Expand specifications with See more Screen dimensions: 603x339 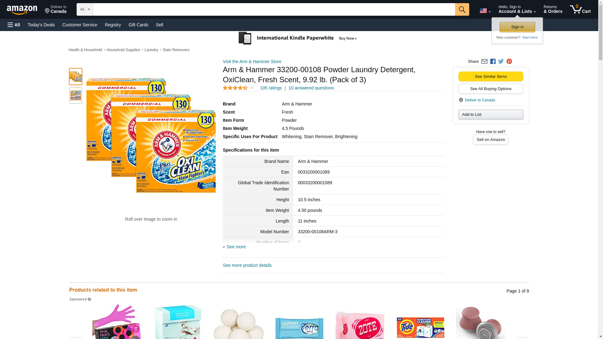[236, 247]
